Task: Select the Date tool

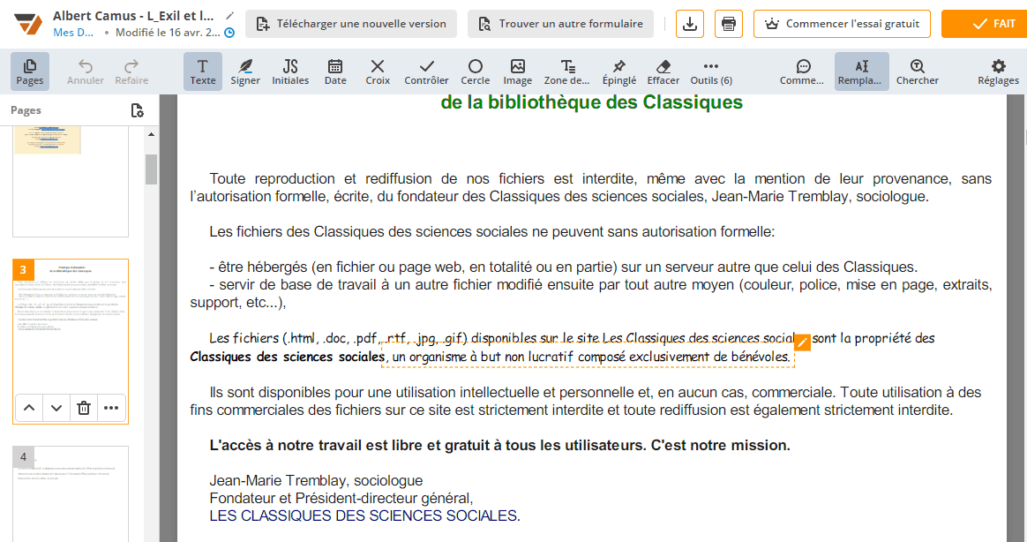Action: [335, 72]
